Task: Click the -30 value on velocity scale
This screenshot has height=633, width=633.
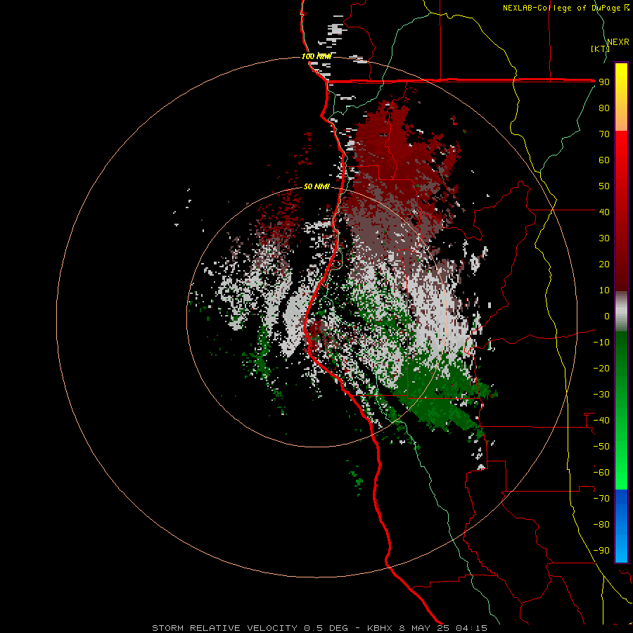Action: (601, 395)
